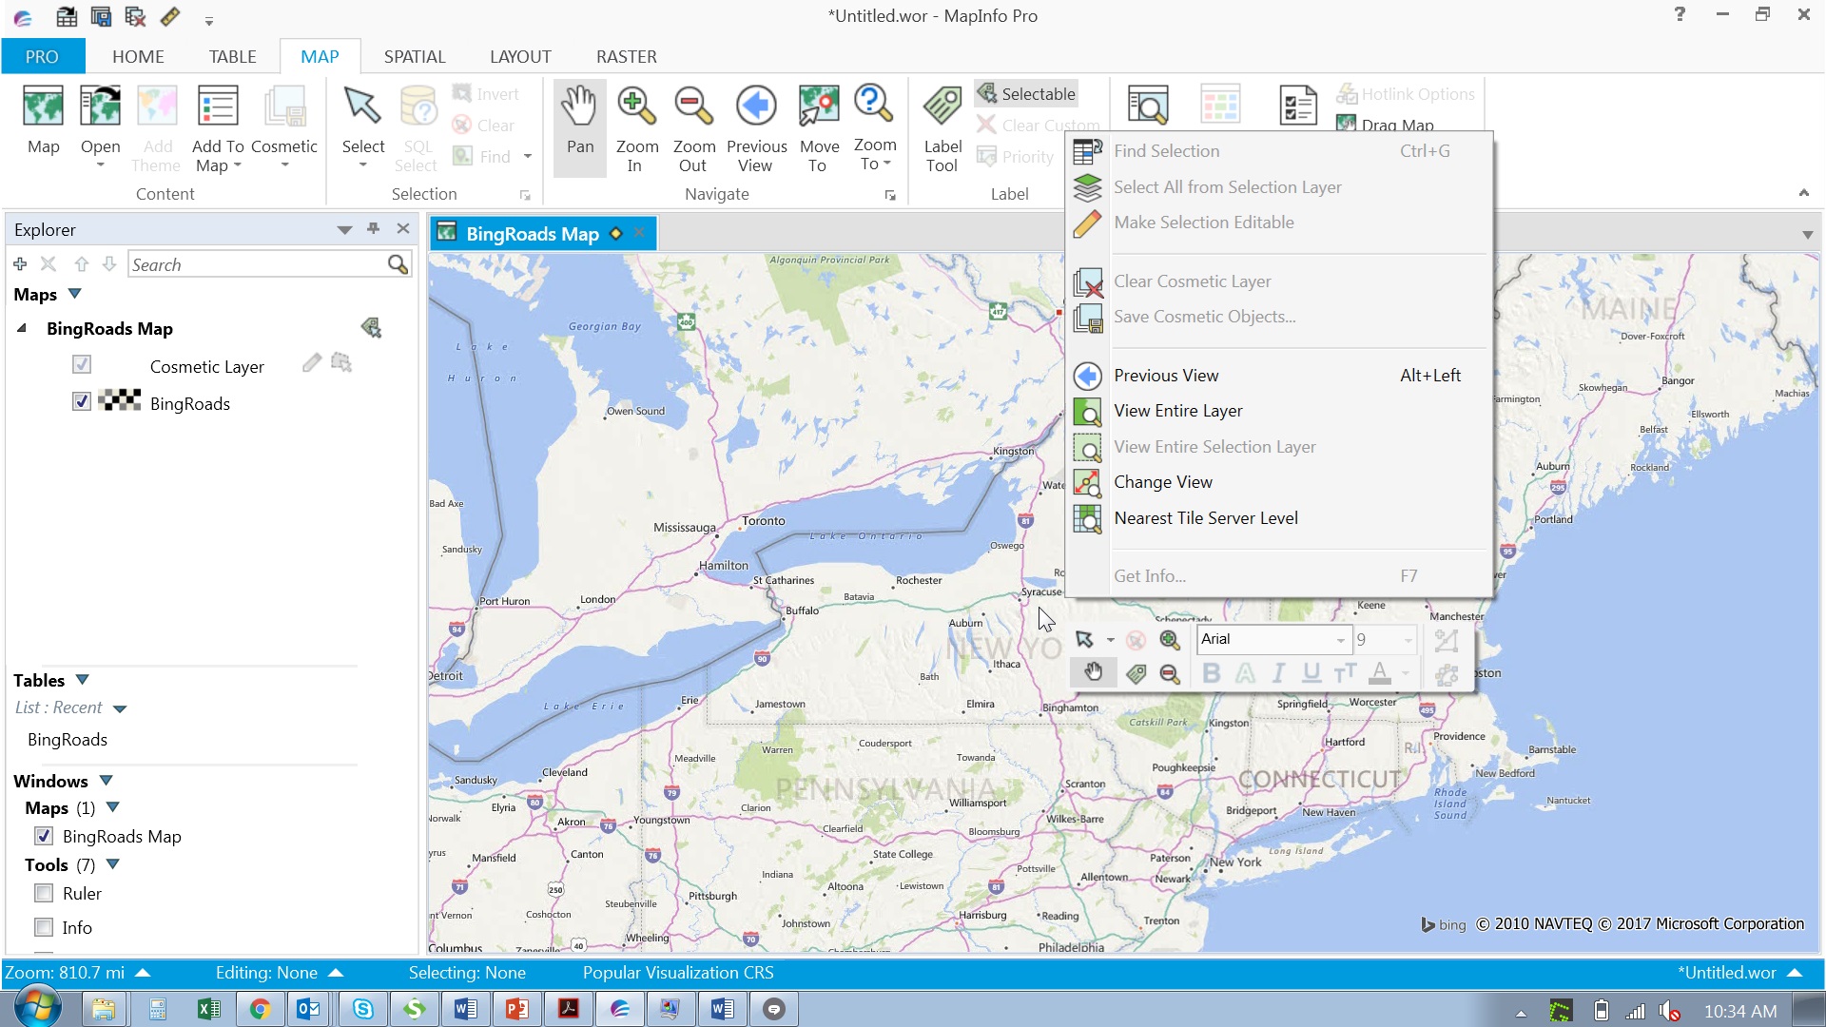The image size is (1826, 1027).
Task: Select the Pan tool in the Navigate group
Action: [579, 126]
